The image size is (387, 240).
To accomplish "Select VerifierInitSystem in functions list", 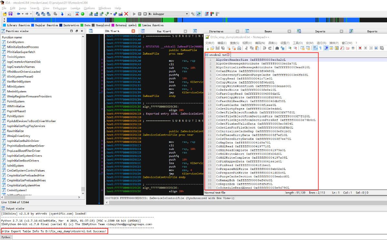I will 19,81.
